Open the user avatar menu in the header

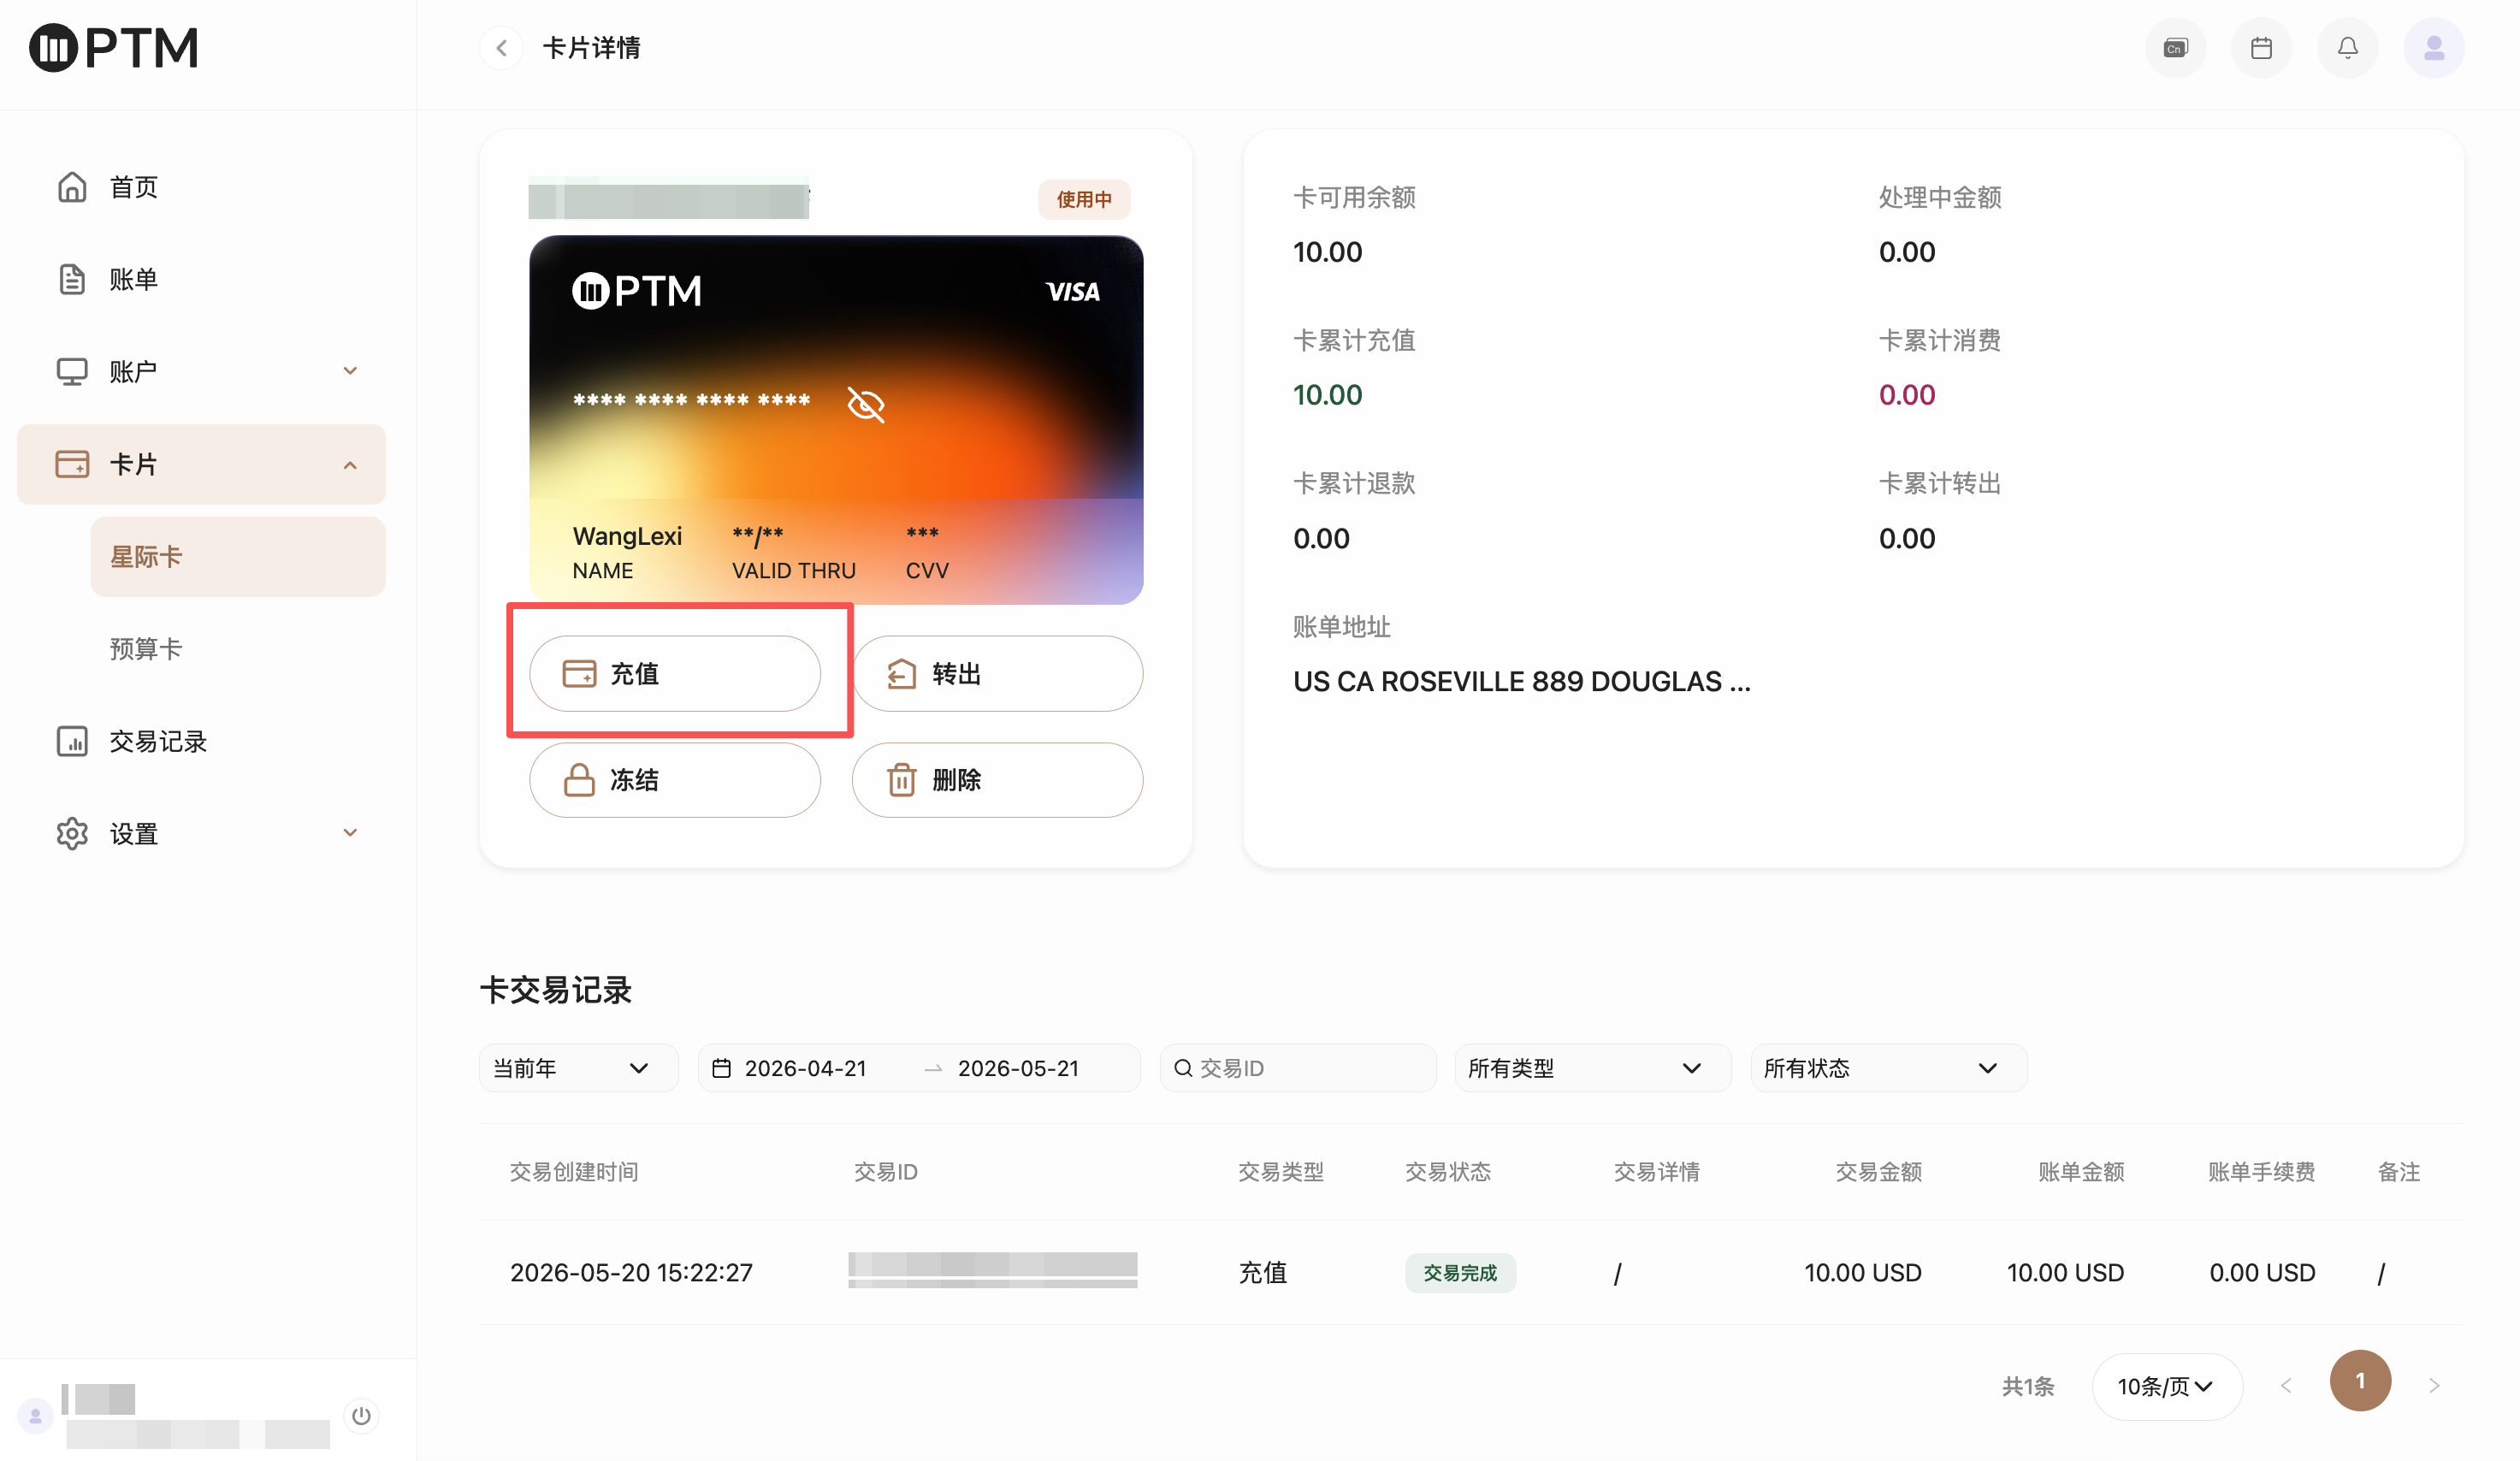pos(2433,47)
